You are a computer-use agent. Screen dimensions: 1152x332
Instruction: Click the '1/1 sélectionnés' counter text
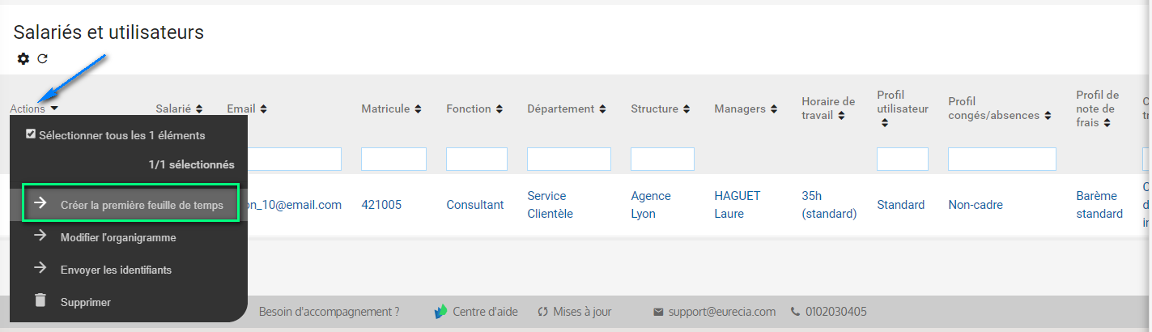192,164
